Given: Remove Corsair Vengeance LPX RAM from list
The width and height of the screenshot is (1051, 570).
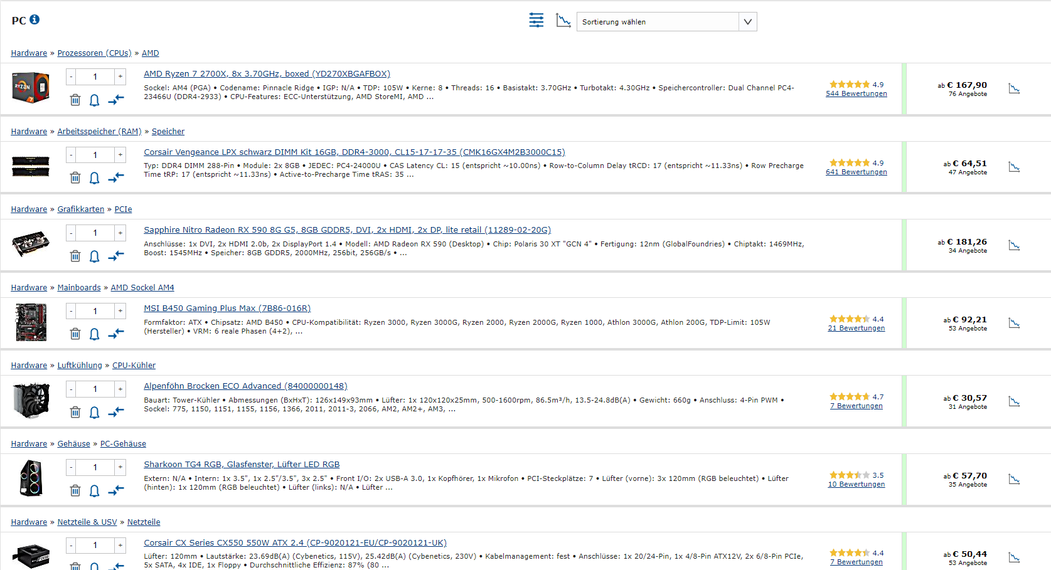Looking at the screenshot, I should point(75,177).
